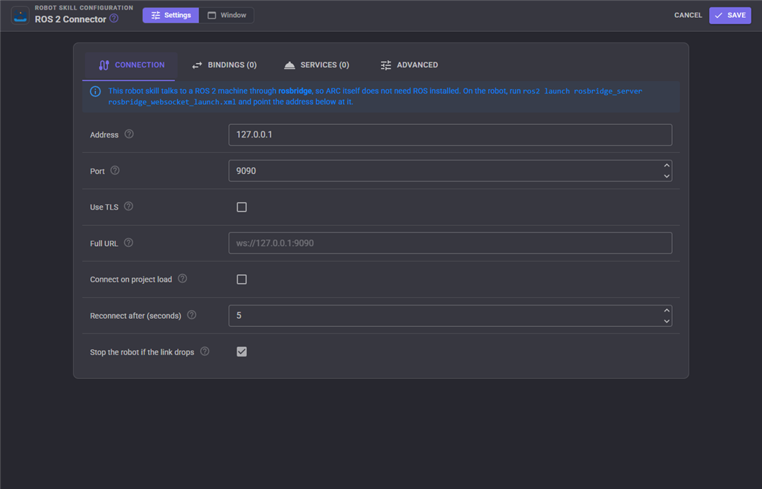Click the Use TLS label
Screen dimensions: 762x489
coord(104,207)
